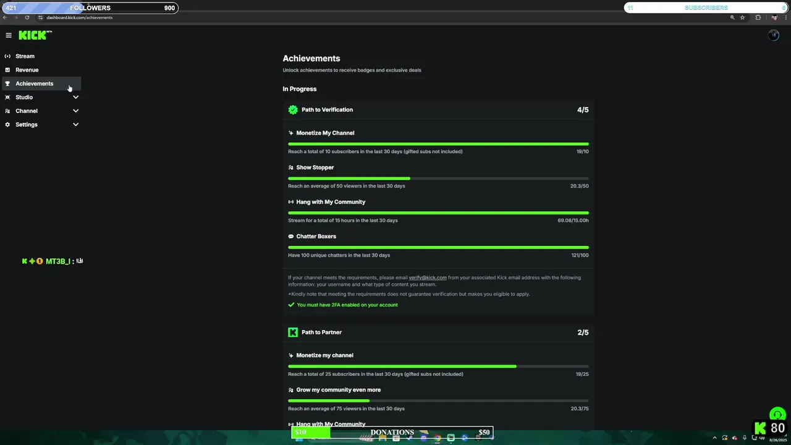Click the Kick logo
Screen dimensions: 791x445
35,35
